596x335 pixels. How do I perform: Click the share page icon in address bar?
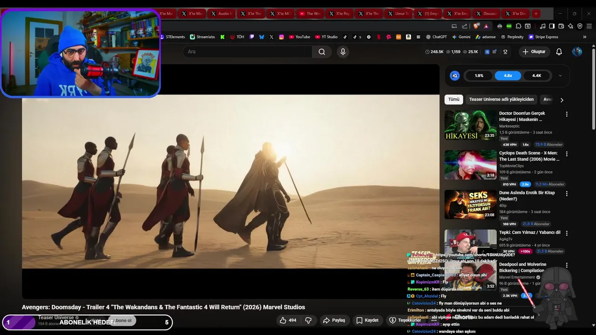pos(464,26)
